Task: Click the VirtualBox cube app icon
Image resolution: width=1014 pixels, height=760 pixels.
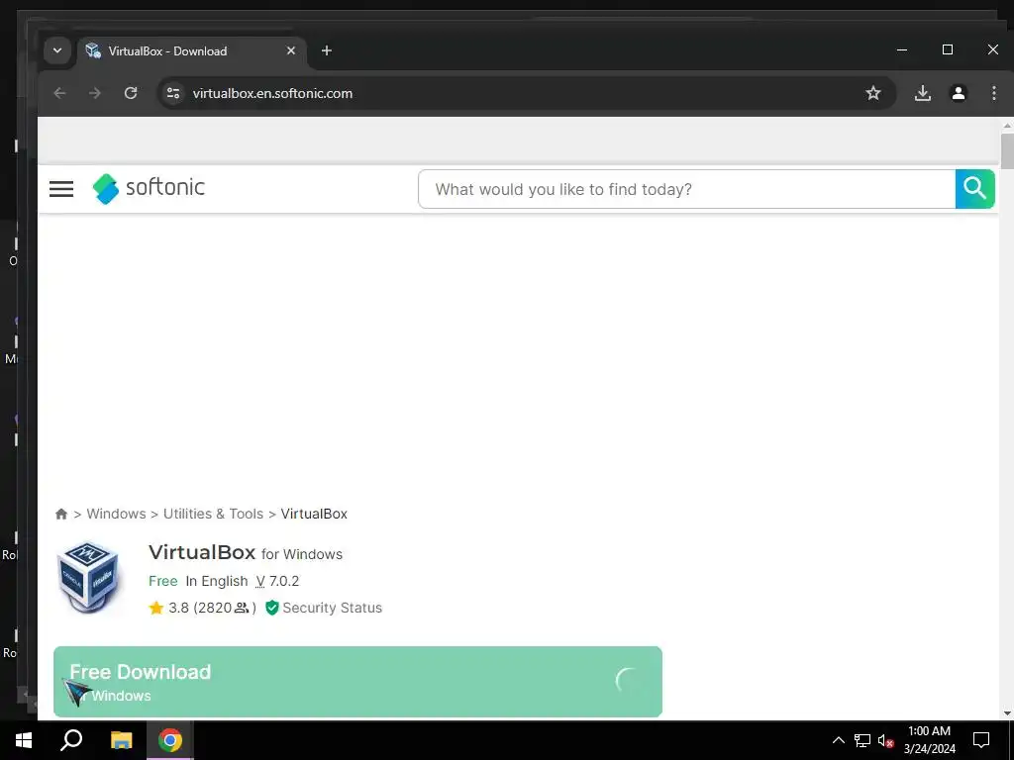Action: 88,578
